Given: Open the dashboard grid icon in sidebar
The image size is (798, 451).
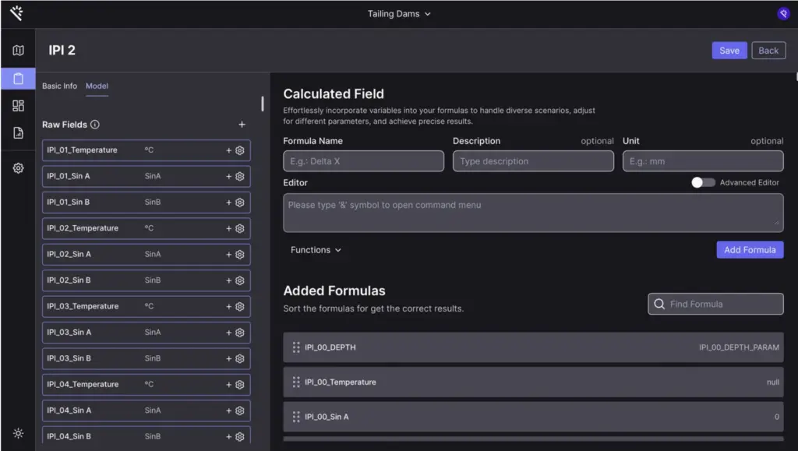Looking at the screenshot, I should (x=18, y=105).
